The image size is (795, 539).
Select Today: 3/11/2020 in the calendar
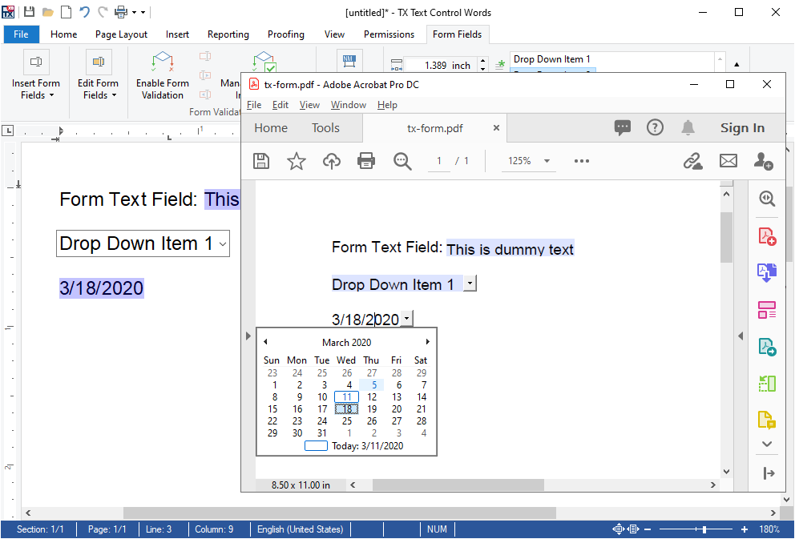[x=368, y=445]
